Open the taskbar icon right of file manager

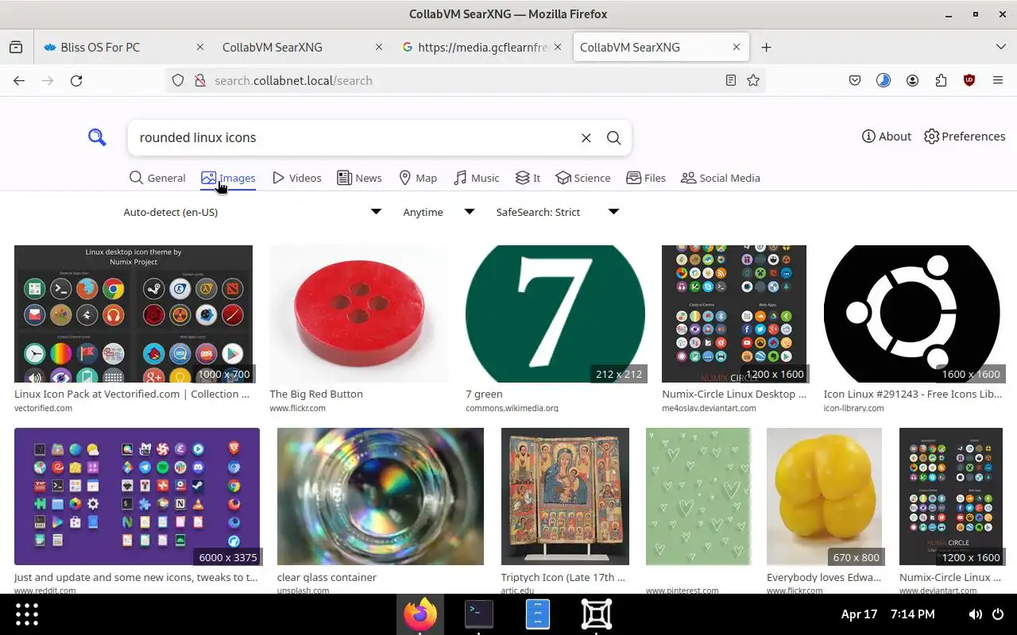(x=597, y=614)
